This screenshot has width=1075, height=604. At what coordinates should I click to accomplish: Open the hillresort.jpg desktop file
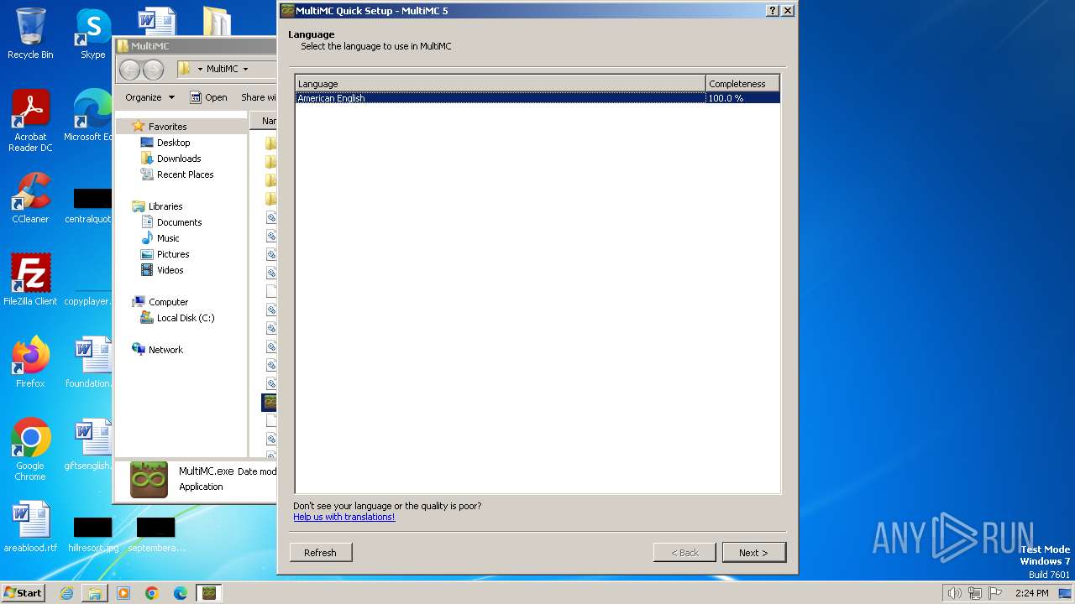point(92,535)
